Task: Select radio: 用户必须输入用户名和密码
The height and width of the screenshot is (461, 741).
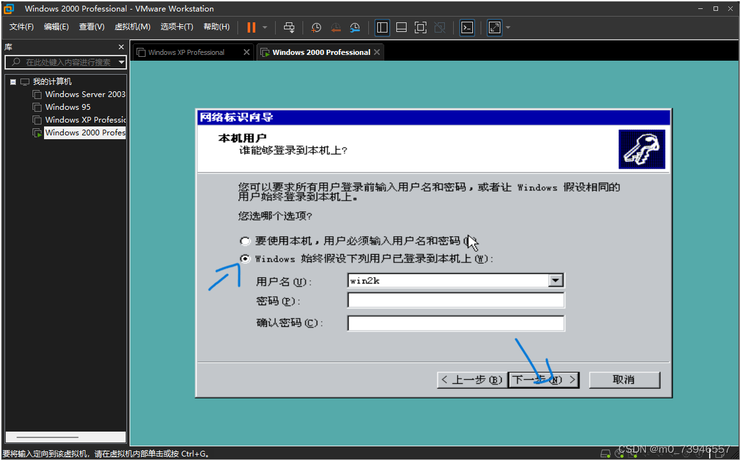Action: [x=245, y=241]
